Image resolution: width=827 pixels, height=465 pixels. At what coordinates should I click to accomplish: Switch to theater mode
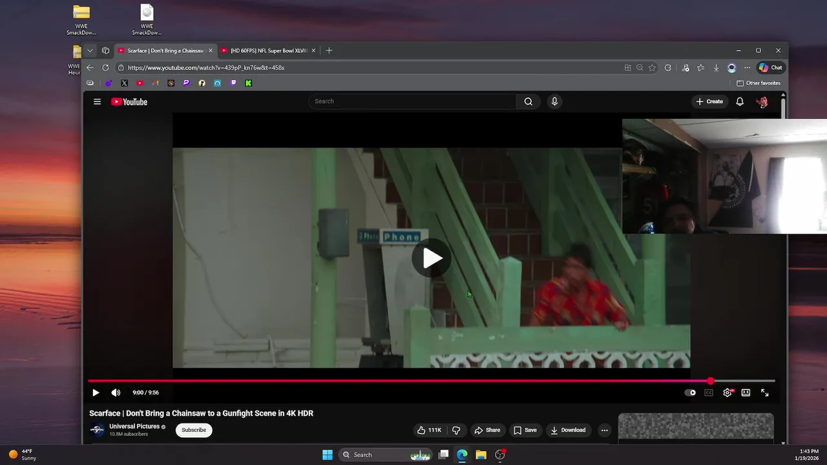point(746,393)
